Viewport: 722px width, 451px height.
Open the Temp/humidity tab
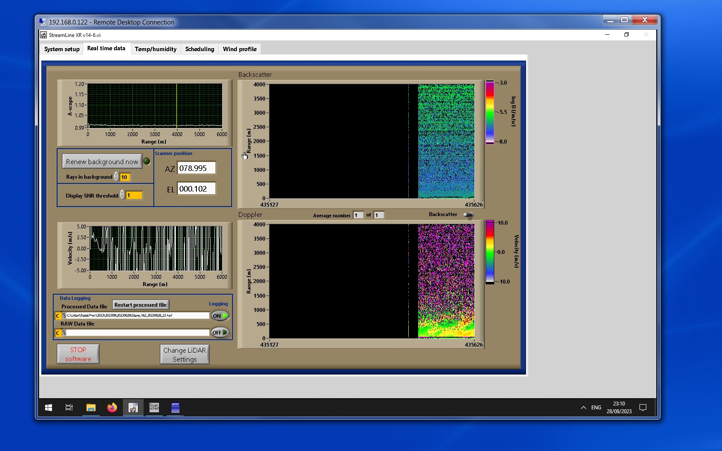156,49
